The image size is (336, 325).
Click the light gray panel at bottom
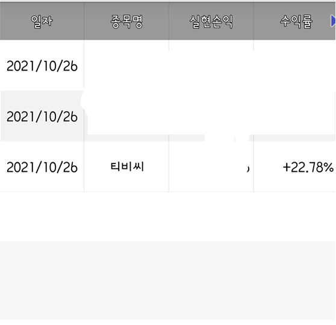(168, 280)
